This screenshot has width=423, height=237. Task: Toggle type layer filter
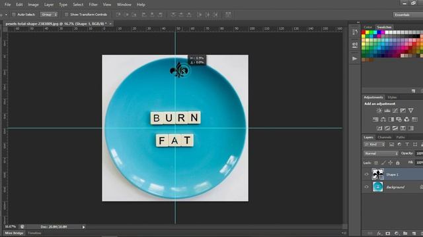407,145
